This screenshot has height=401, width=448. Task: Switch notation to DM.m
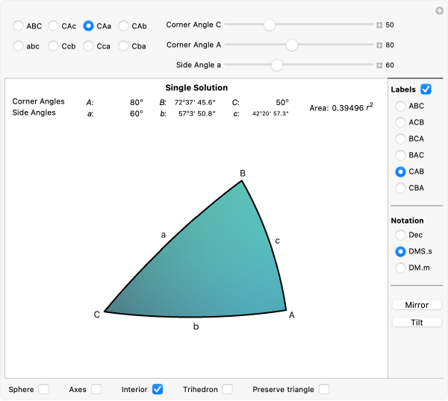point(401,268)
